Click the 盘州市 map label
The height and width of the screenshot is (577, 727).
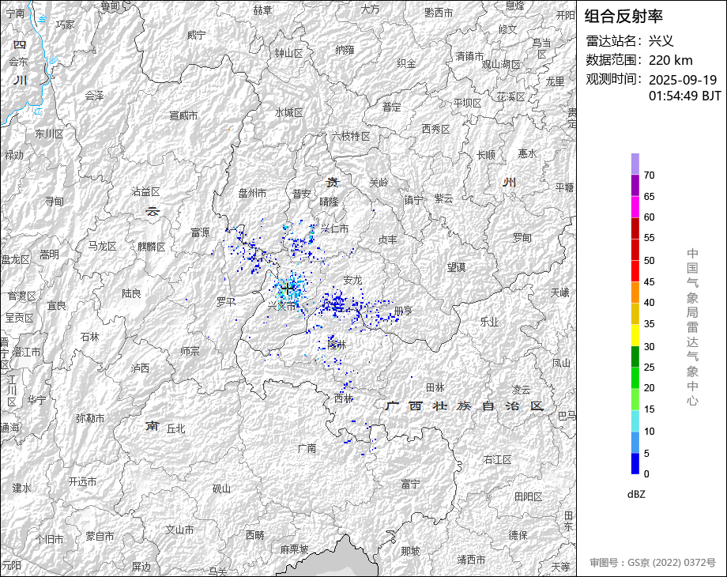tap(252, 193)
